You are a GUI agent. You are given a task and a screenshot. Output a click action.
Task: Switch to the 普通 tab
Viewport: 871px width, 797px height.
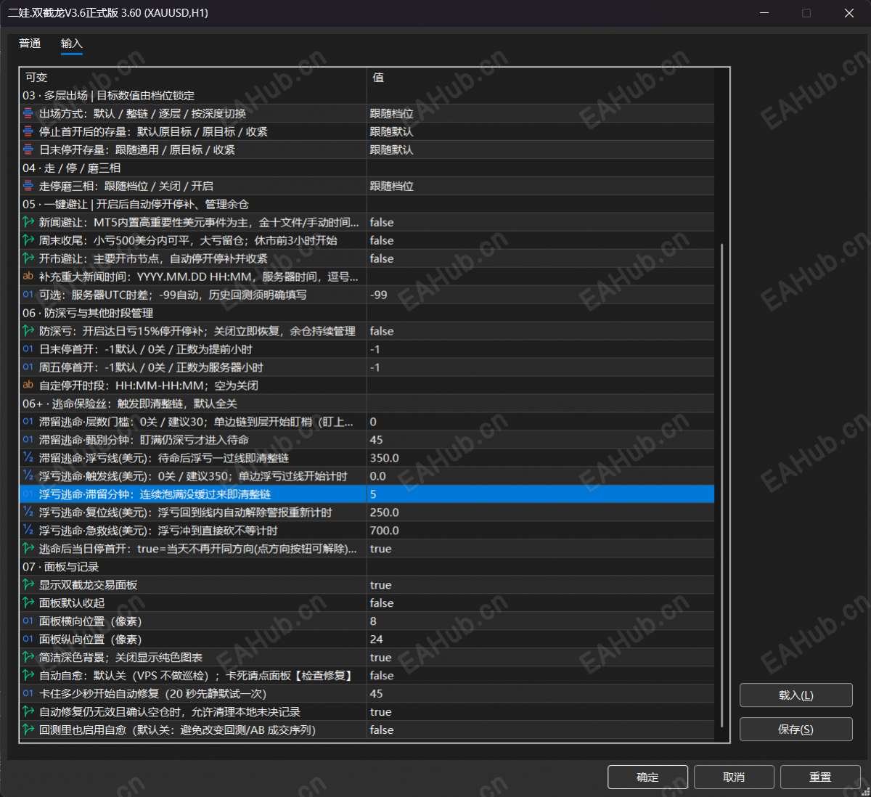30,44
